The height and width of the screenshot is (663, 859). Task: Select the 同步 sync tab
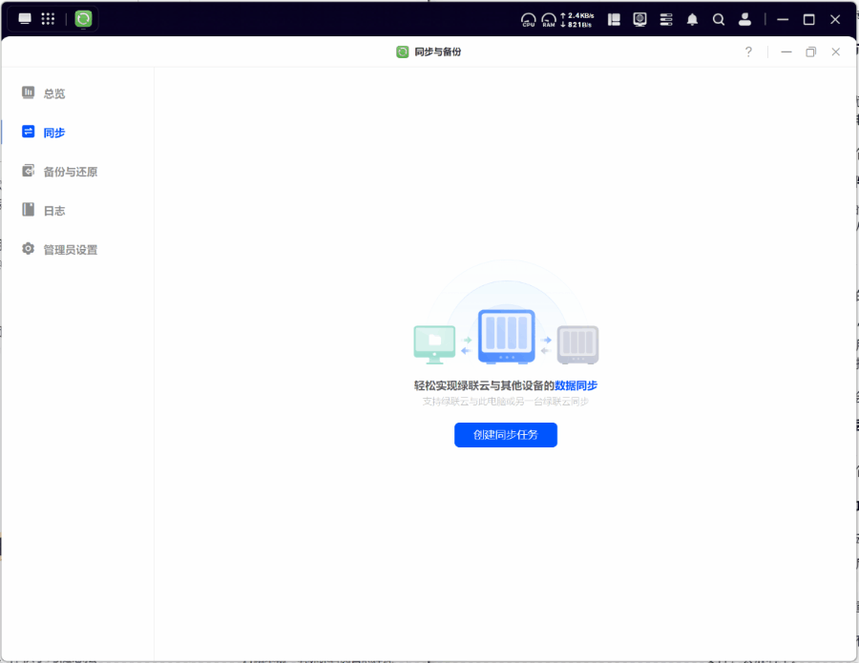[x=53, y=133]
